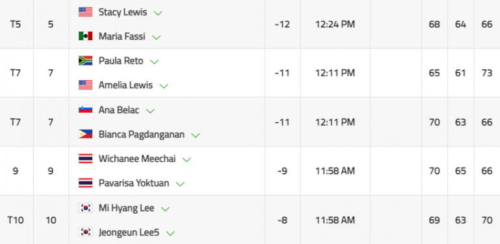Click the USA flag beside Stacy Lewis
The image size is (500, 244).
point(86,12)
